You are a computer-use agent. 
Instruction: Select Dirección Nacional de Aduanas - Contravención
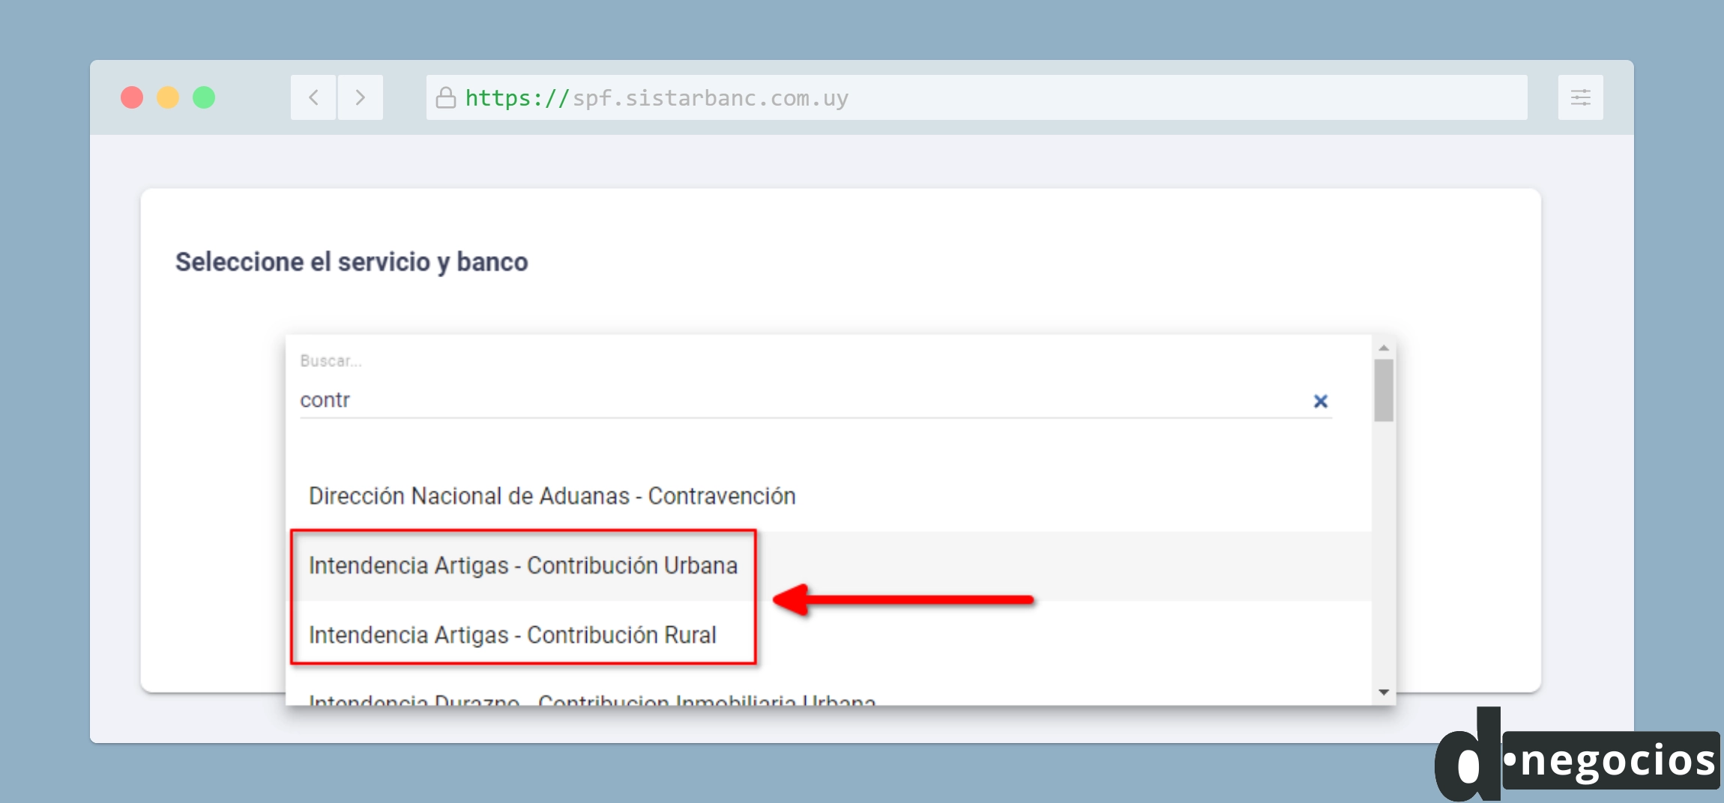pos(829,497)
